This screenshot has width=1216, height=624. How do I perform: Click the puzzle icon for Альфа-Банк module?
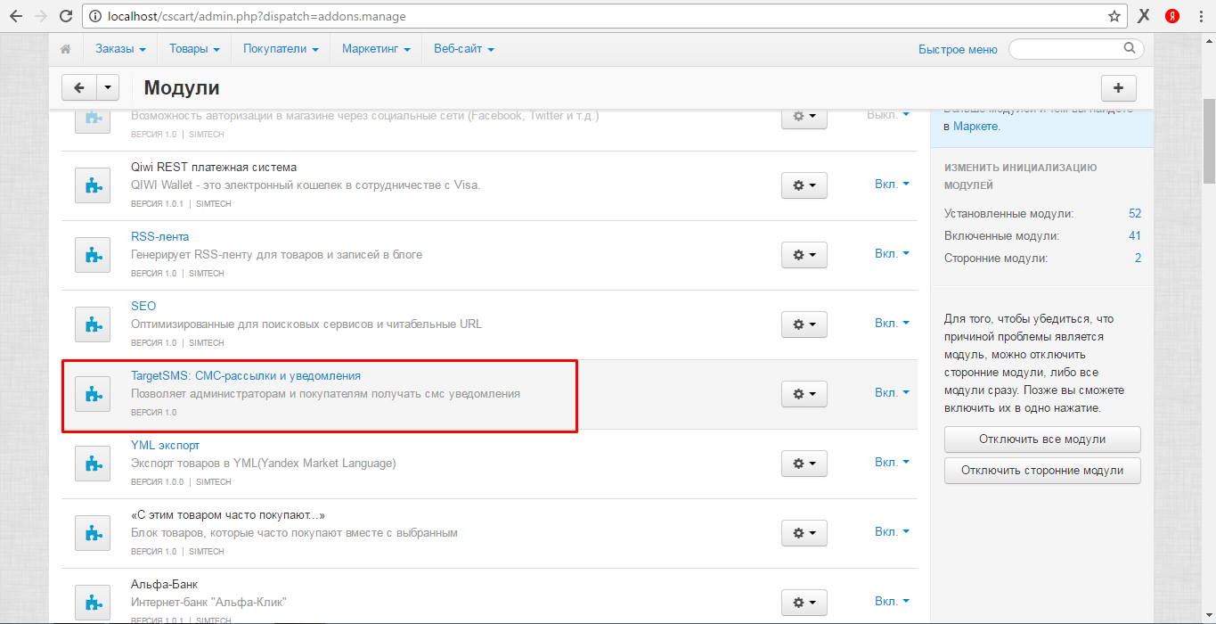(x=92, y=603)
